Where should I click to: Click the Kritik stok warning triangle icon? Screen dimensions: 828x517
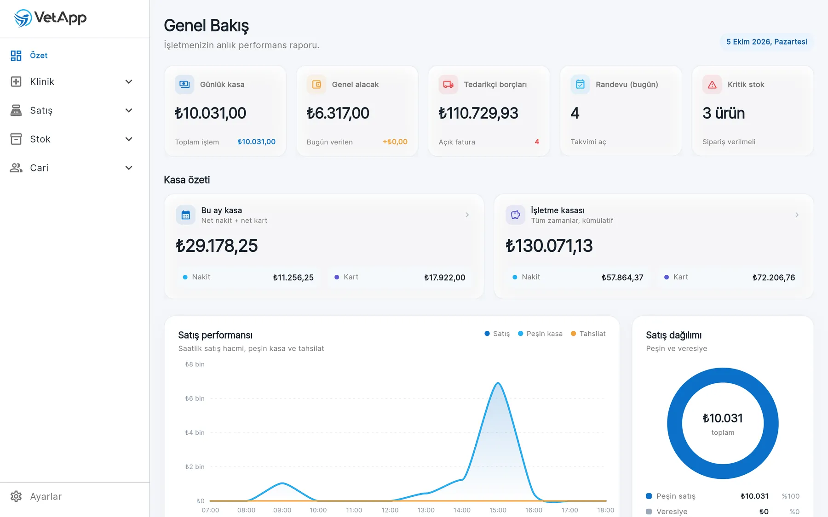point(712,85)
